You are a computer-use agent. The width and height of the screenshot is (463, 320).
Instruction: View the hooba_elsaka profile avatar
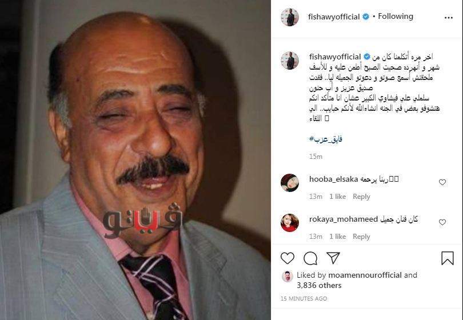coord(290,183)
